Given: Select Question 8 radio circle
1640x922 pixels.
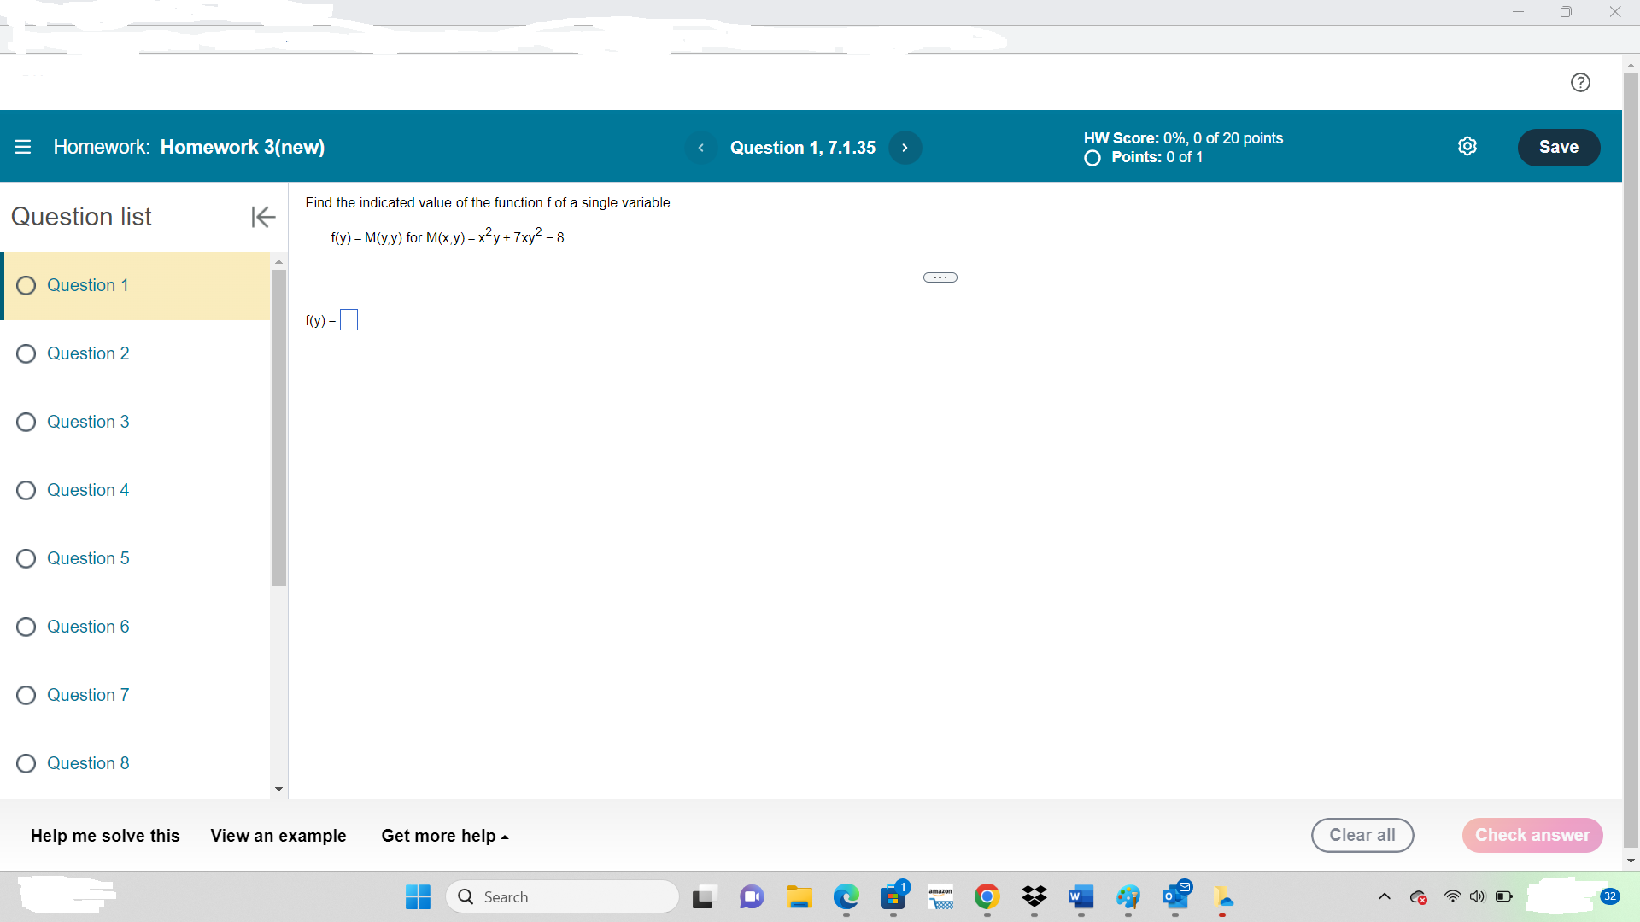Looking at the screenshot, I should tap(26, 763).
